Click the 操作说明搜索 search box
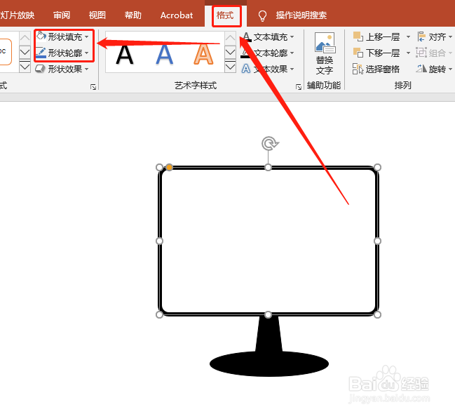The image size is (455, 414). 301,15
